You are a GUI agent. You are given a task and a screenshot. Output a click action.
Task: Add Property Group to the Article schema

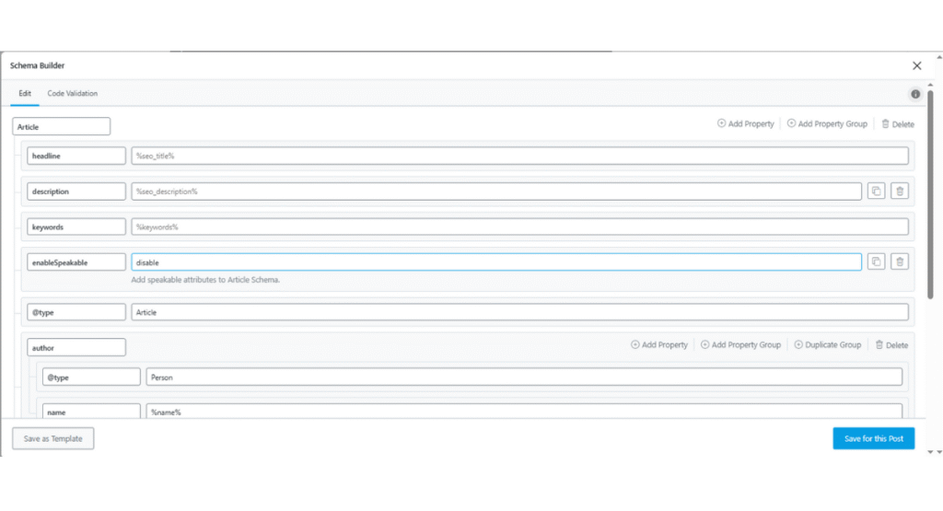coord(827,124)
